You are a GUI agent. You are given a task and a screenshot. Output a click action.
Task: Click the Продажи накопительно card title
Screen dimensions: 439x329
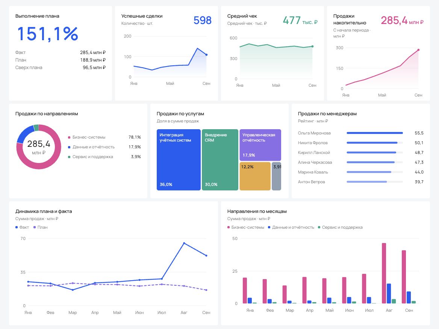[x=350, y=19]
